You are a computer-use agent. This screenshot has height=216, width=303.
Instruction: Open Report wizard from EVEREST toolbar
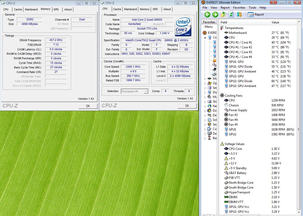pos(256,15)
